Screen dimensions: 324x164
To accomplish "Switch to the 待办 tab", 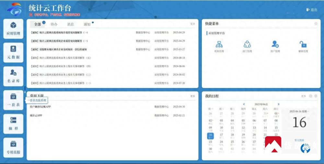I will click(x=54, y=24).
